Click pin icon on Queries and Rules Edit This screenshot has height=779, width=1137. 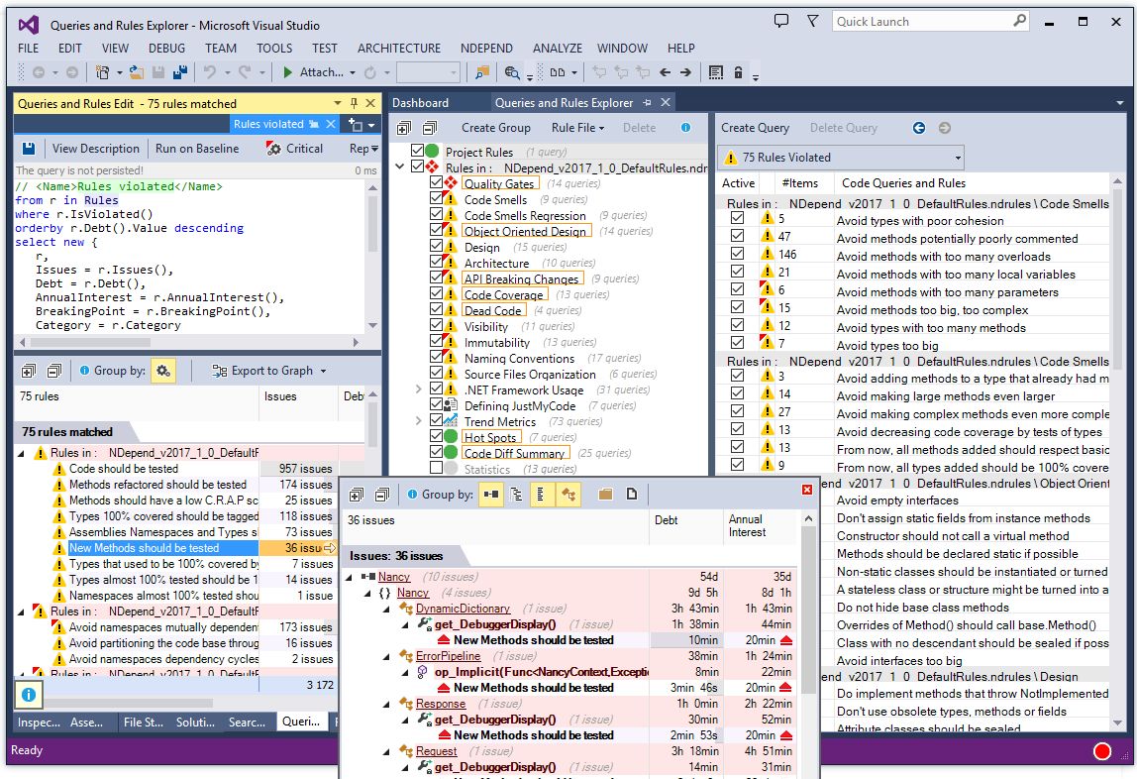[354, 104]
